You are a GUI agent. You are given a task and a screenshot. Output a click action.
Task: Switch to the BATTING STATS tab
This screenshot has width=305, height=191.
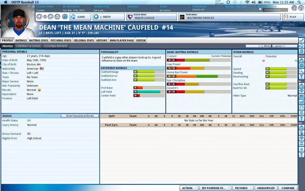pos(39,40)
